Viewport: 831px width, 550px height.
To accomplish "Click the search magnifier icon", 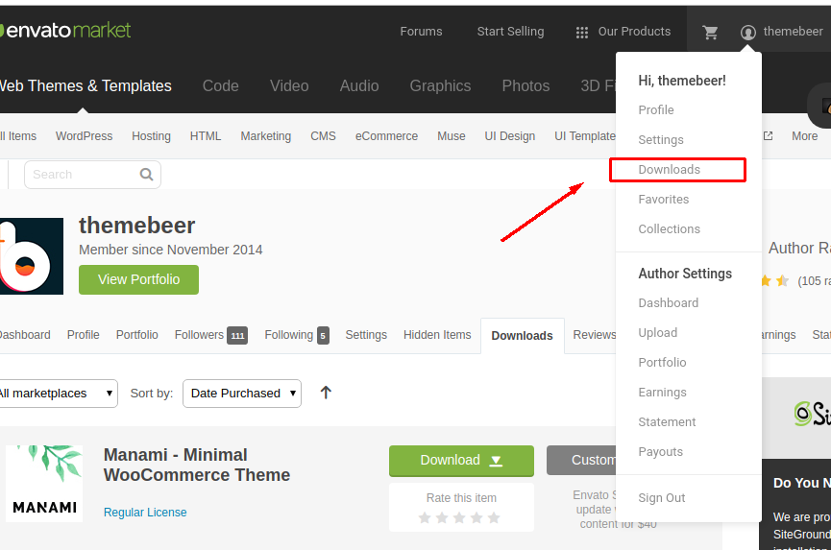I will 146,174.
